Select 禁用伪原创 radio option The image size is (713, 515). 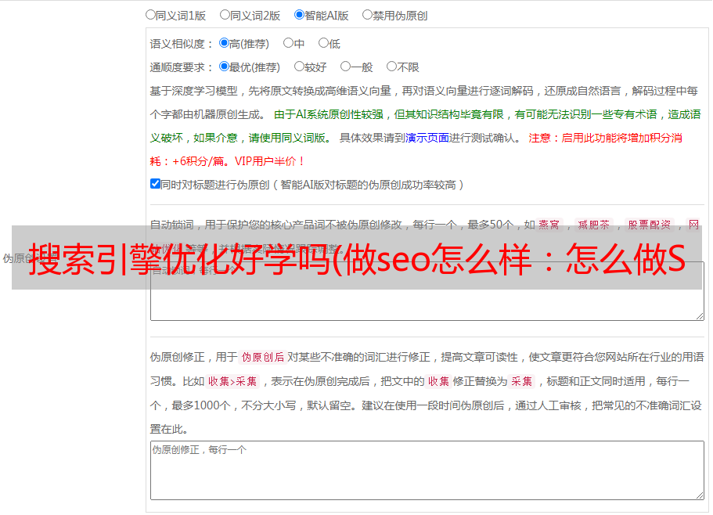pyautogui.click(x=367, y=15)
